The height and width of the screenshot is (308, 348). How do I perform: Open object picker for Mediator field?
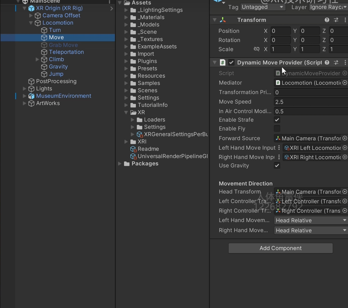(345, 83)
